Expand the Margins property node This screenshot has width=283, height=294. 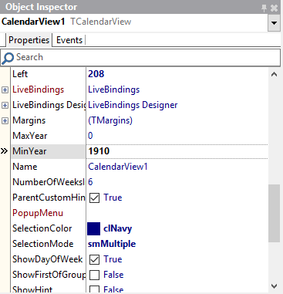[x=5, y=120]
